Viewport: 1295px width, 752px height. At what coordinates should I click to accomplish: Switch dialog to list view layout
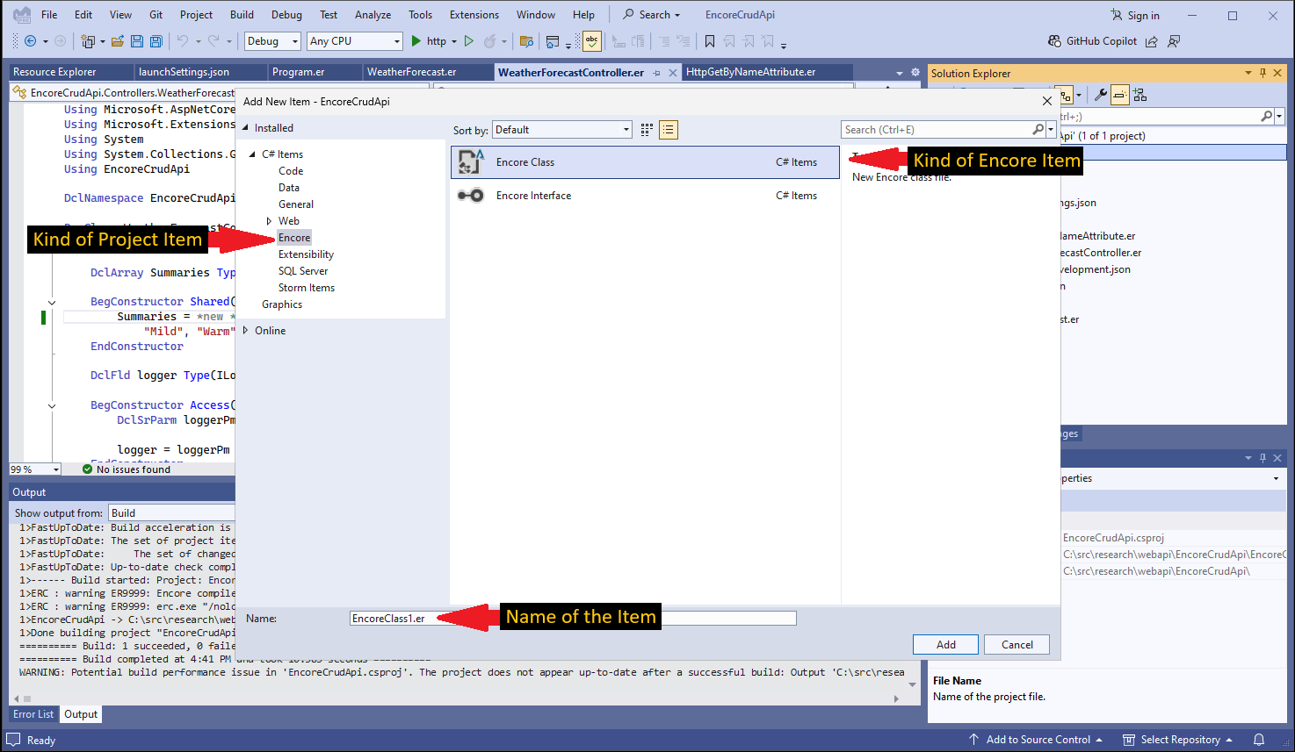point(669,130)
